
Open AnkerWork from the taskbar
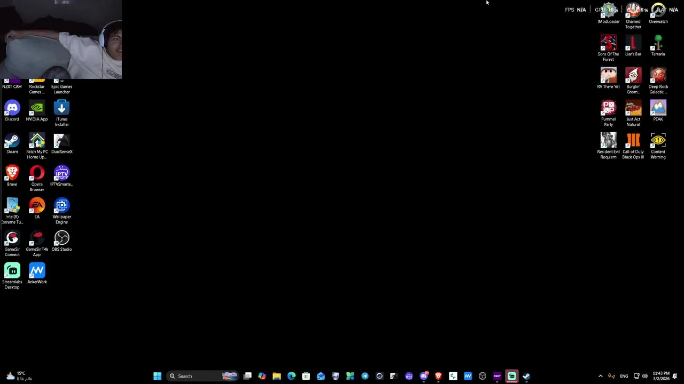click(x=468, y=376)
